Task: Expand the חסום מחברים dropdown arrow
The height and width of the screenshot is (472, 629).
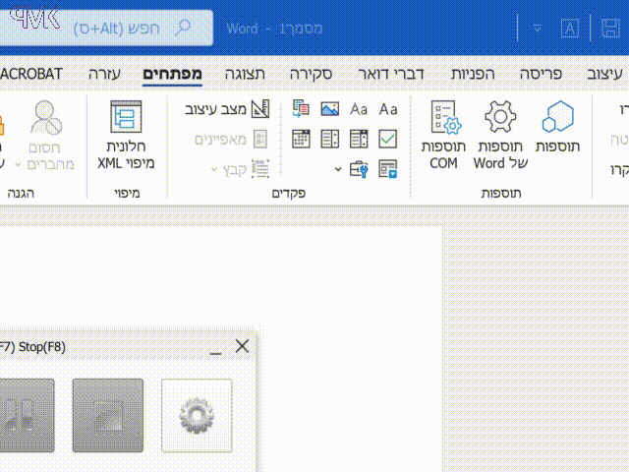Action: [x=18, y=164]
